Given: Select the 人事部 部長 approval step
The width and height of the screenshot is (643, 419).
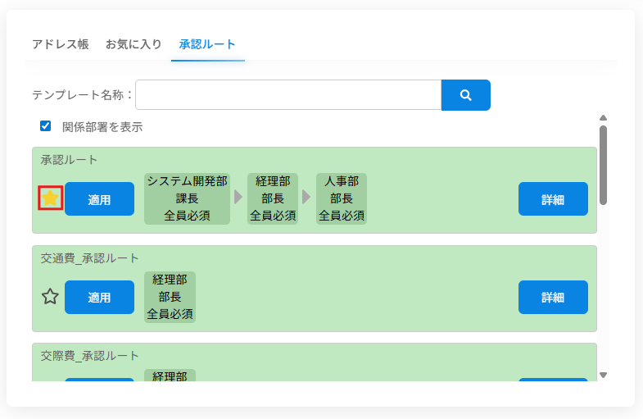Looking at the screenshot, I should 342,198.
